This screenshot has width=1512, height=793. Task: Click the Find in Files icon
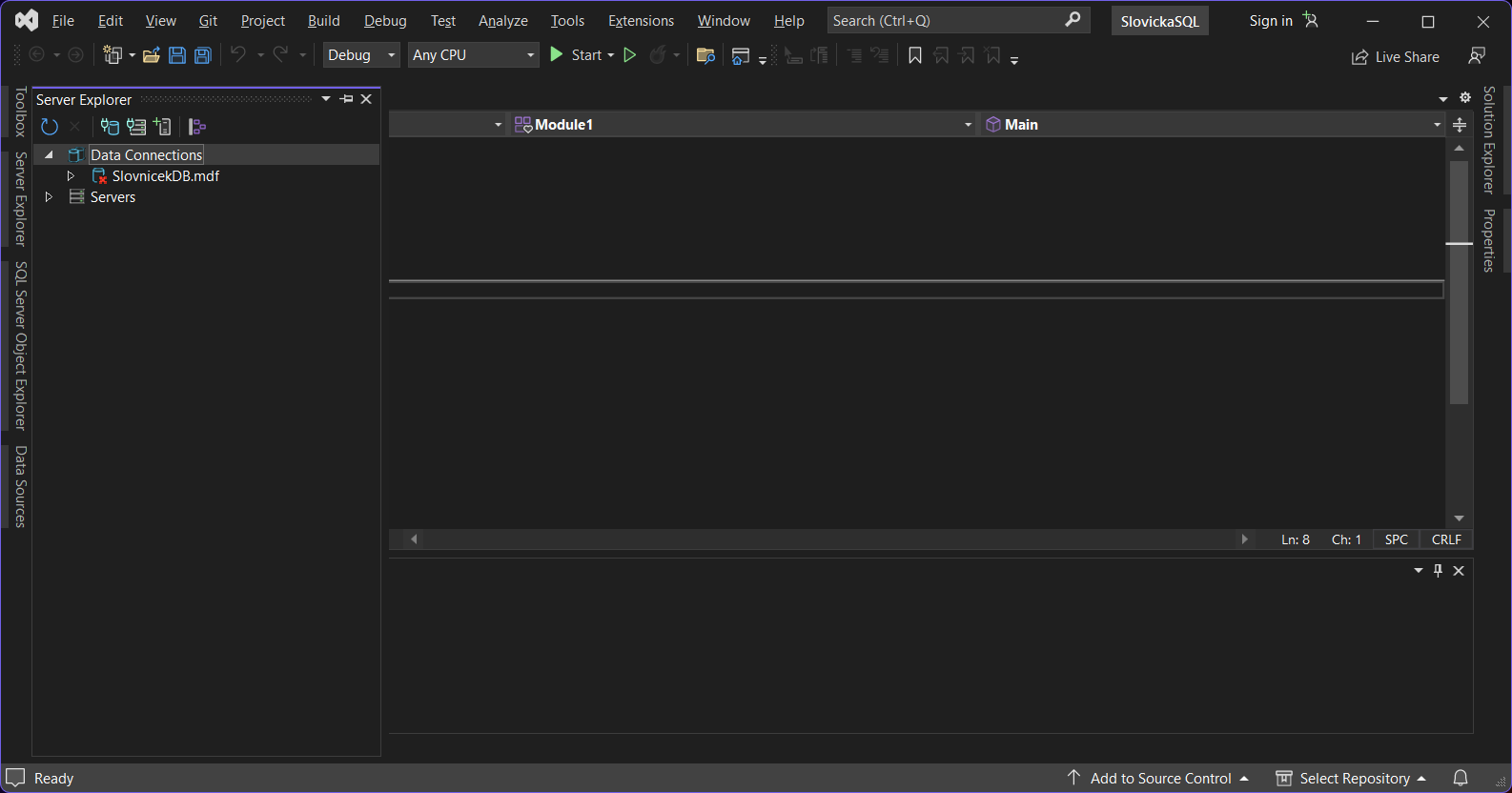pos(705,55)
